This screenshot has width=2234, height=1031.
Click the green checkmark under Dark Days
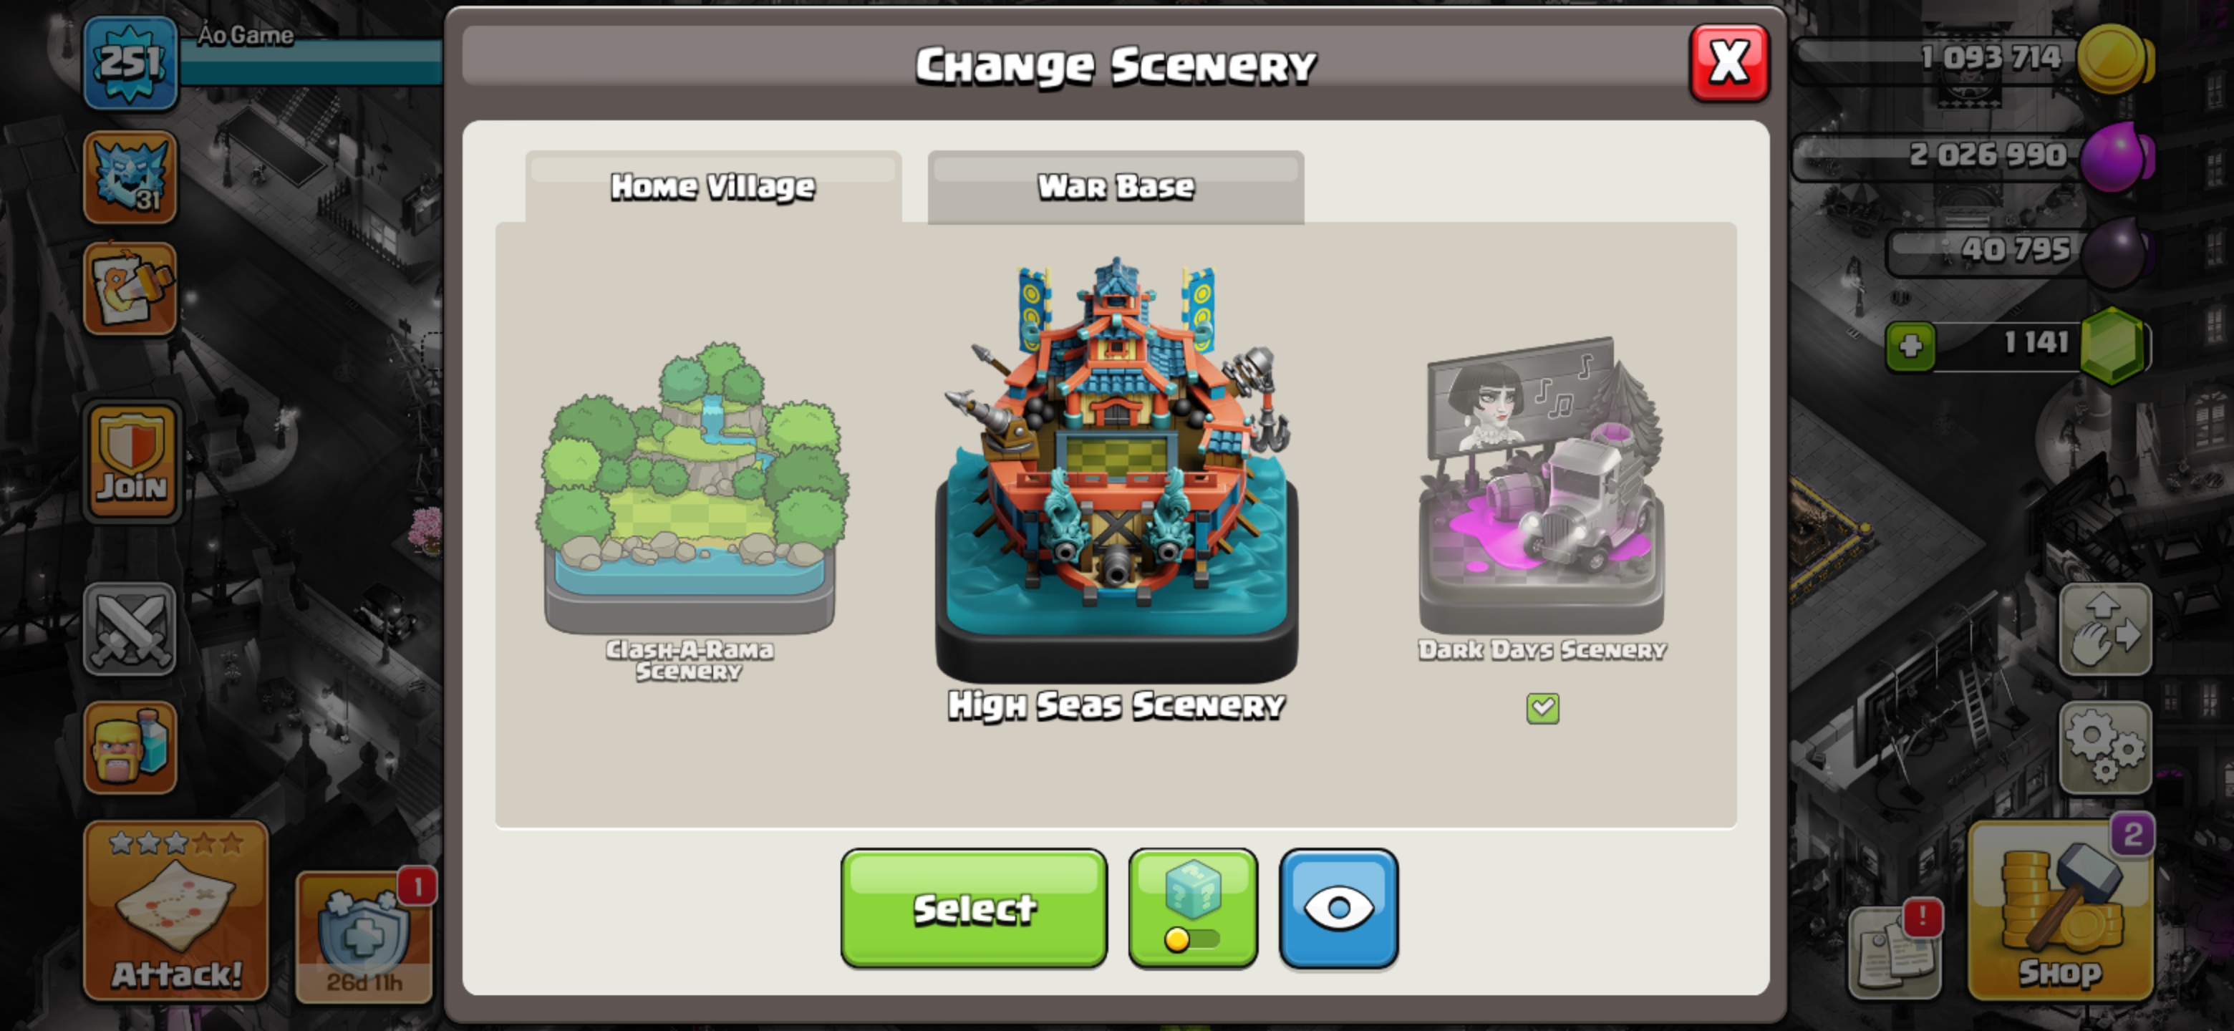[x=1542, y=707]
